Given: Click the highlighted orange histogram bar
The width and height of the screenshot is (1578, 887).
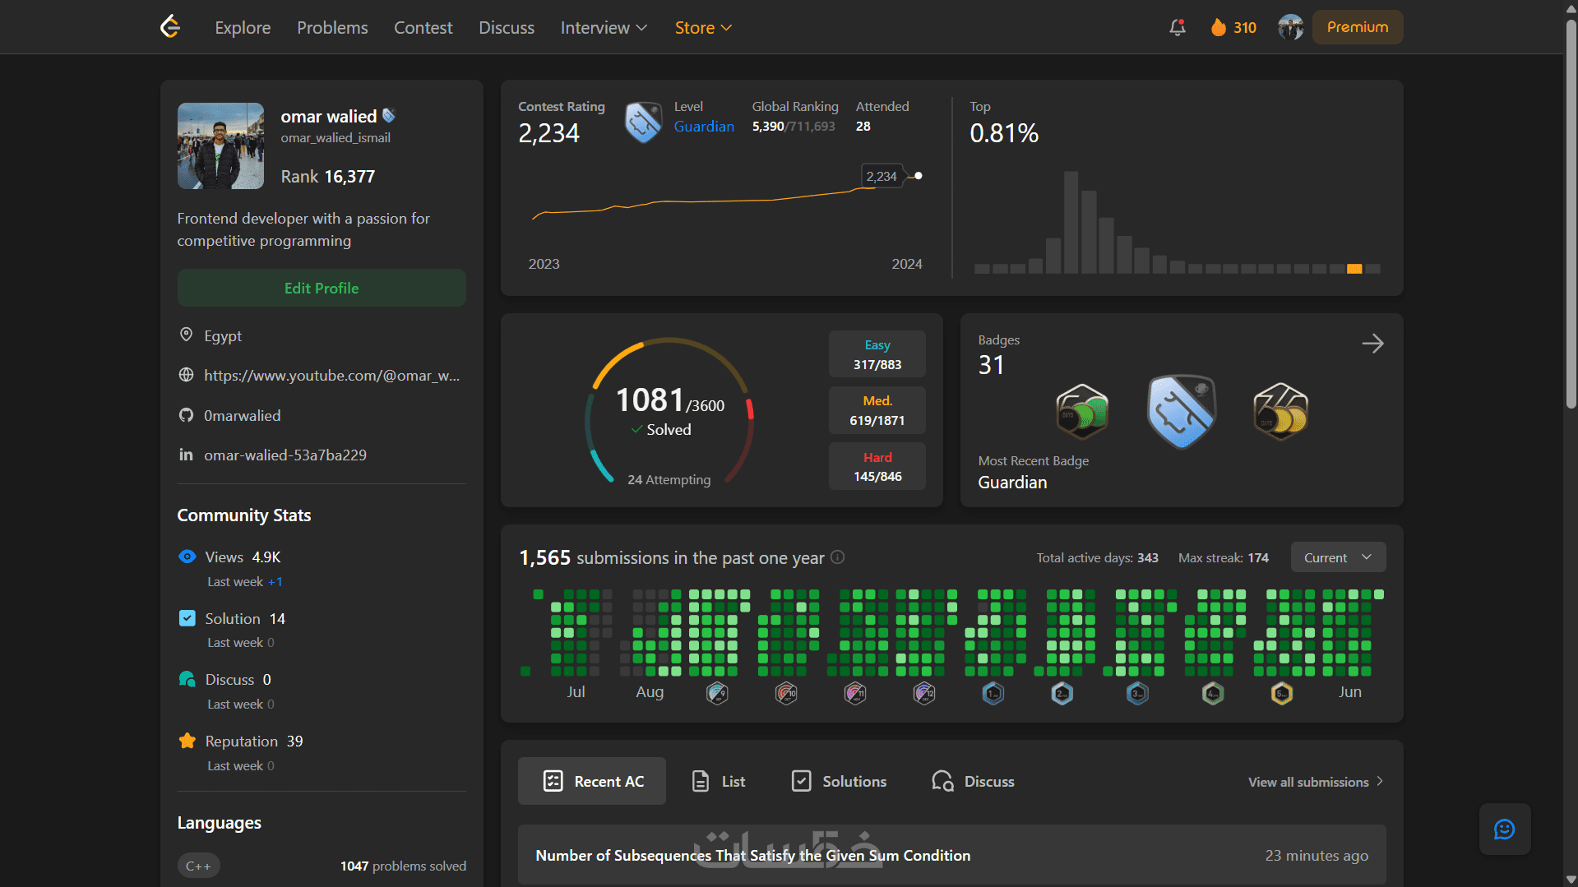Looking at the screenshot, I should click(x=1354, y=269).
